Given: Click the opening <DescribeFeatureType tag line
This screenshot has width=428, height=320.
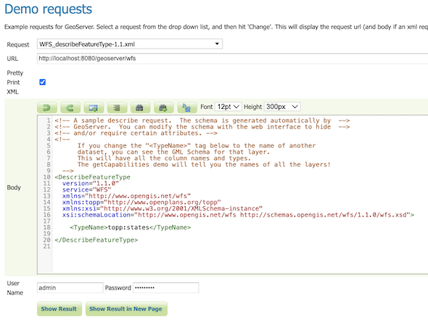Looking at the screenshot, I should click(92, 177).
